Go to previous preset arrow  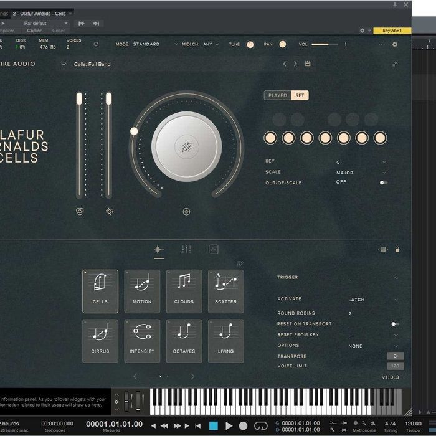pyautogui.click(x=285, y=64)
